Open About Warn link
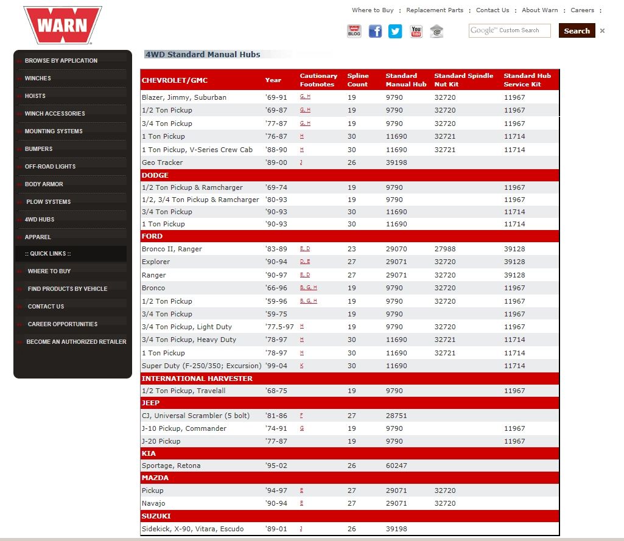The height and width of the screenshot is (541, 624). click(539, 10)
